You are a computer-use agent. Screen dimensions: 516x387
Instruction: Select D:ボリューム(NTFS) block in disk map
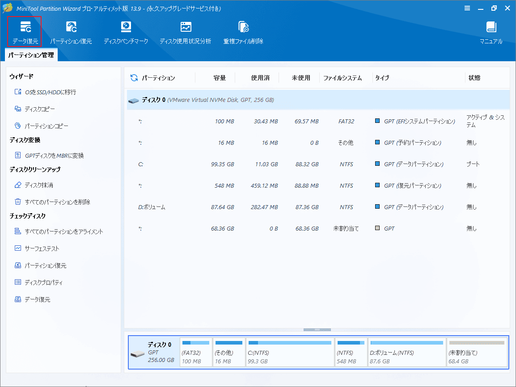coord(407,352)
